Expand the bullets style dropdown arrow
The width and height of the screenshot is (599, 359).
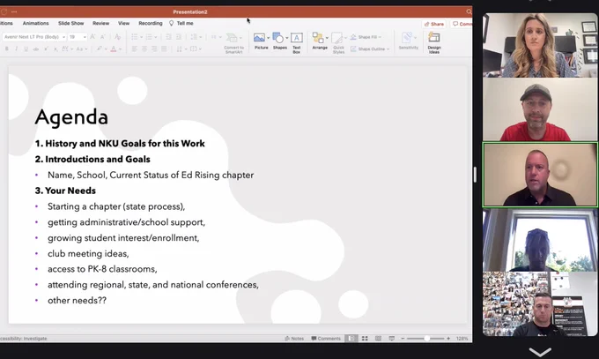coord(141,37)
